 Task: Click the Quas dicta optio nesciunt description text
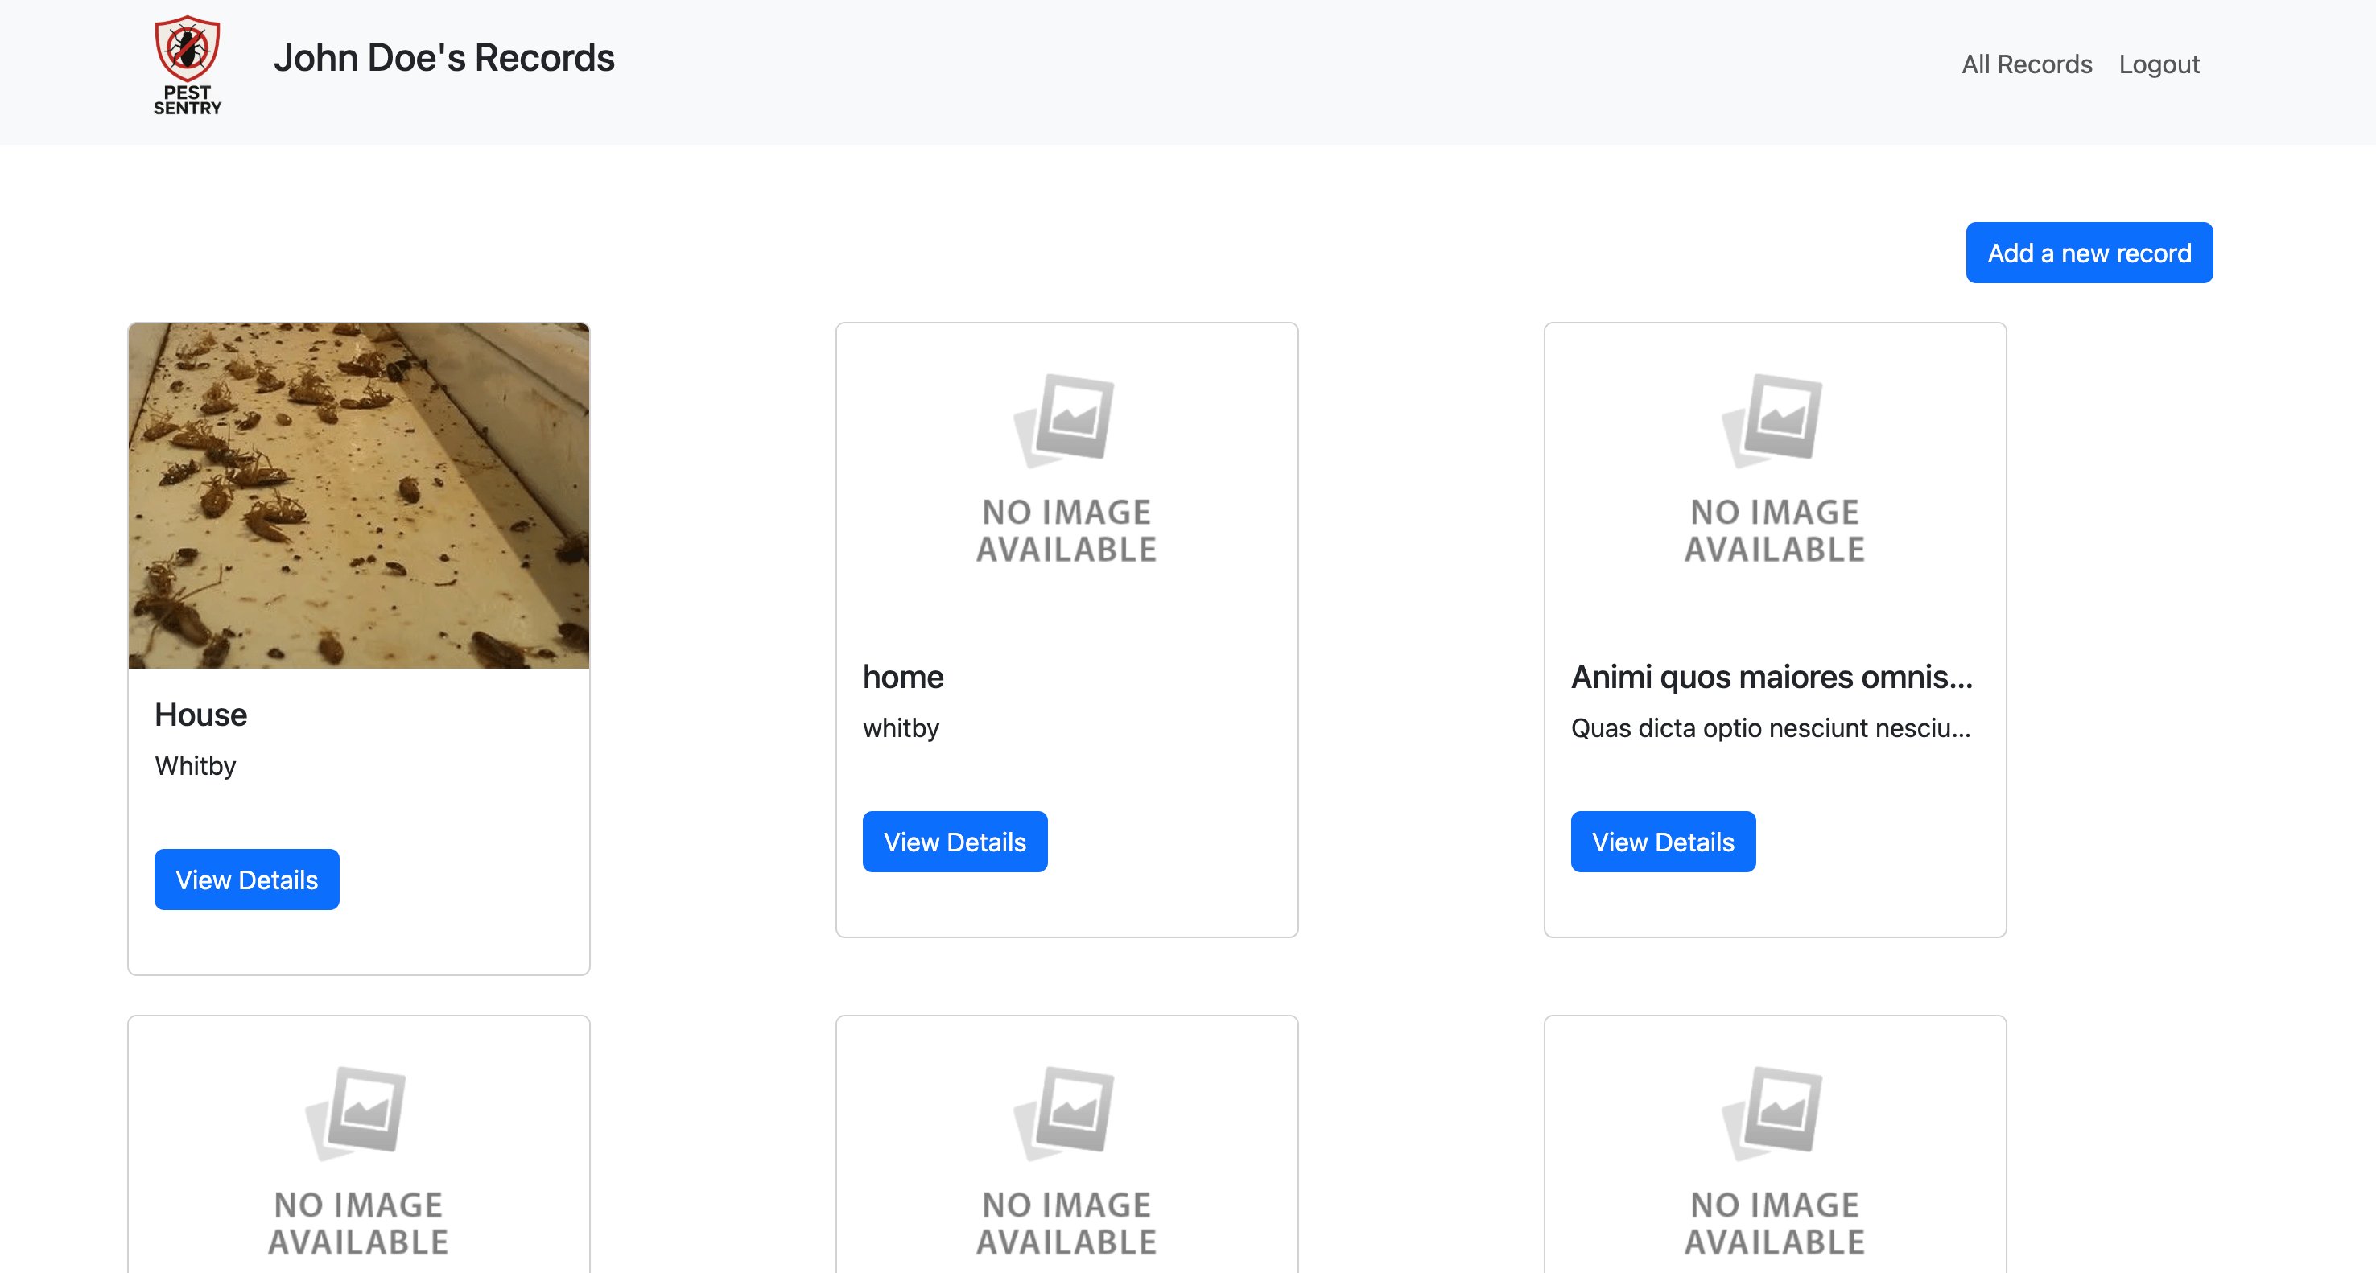(x=1770, y=727)
